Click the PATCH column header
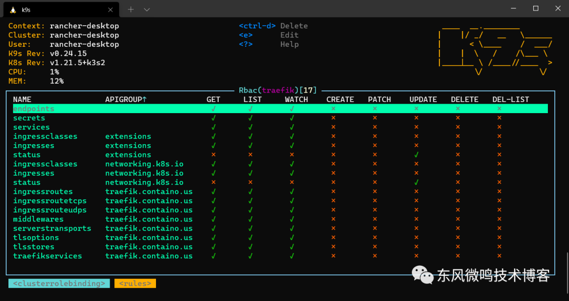This screenshot has height=301, width=569. tap(379, 99)
